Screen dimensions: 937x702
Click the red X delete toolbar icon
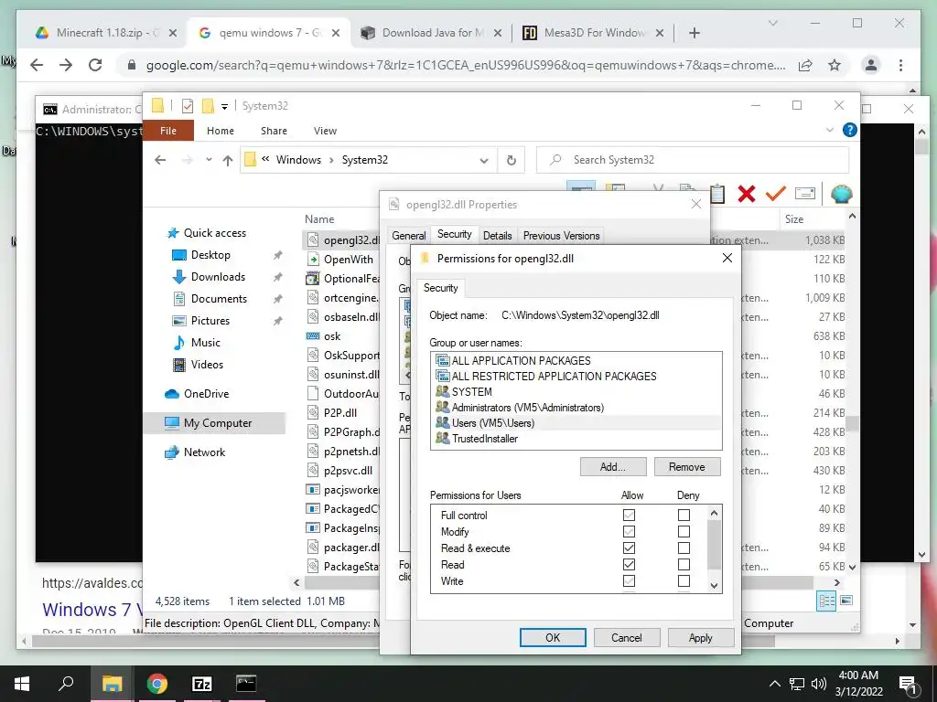[x=747, y=194]
